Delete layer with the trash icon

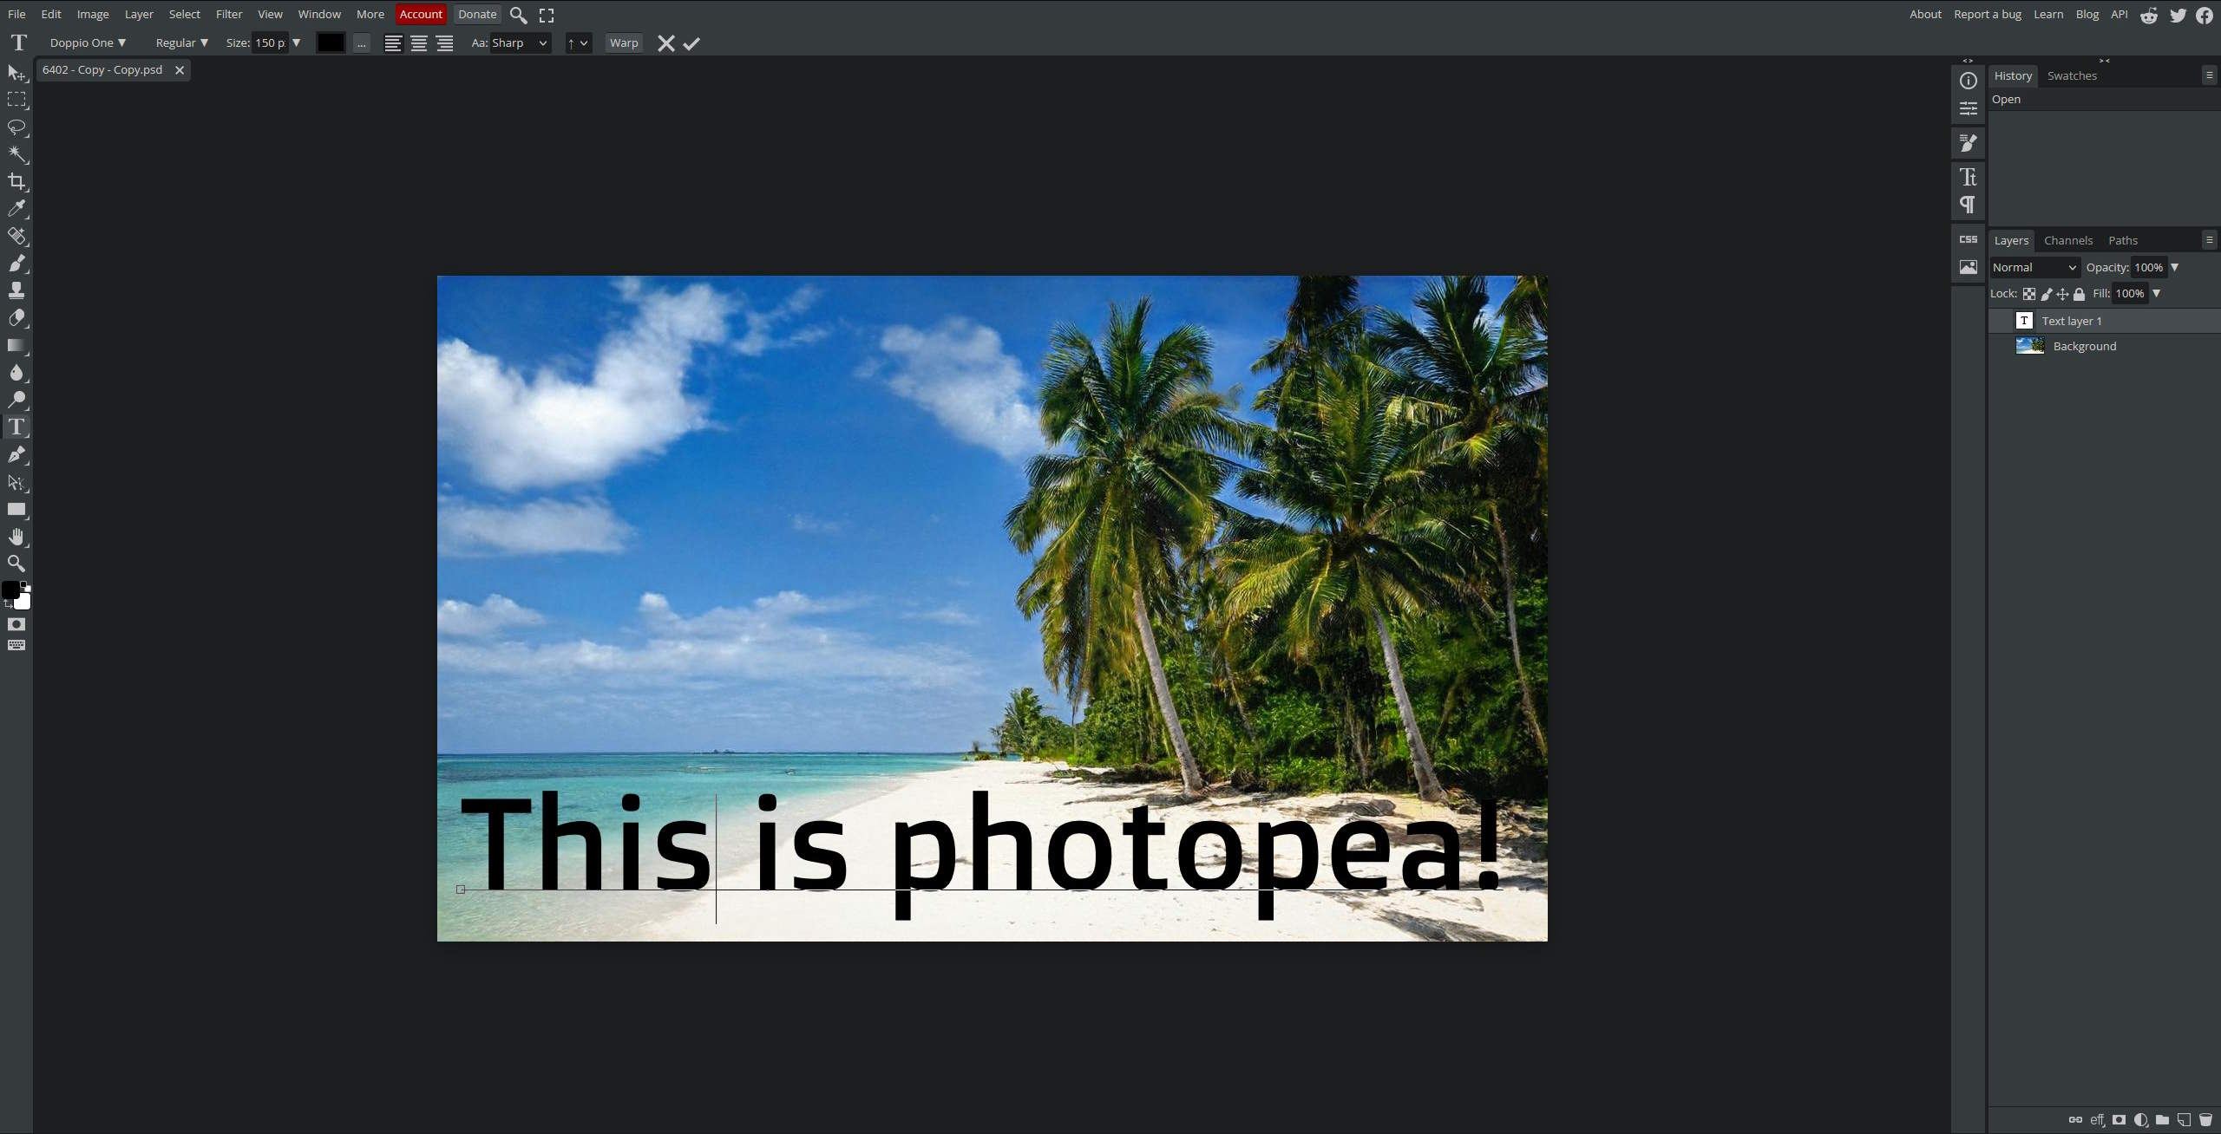(2205, 1119)
